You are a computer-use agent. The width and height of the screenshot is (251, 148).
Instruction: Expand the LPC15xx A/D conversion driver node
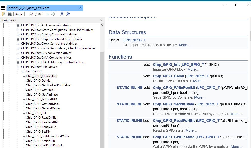point(18,25)
